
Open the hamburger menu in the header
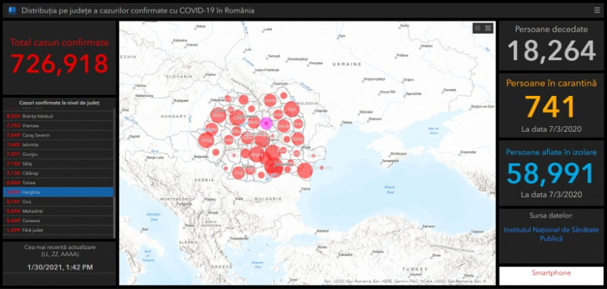coord(597,10)
